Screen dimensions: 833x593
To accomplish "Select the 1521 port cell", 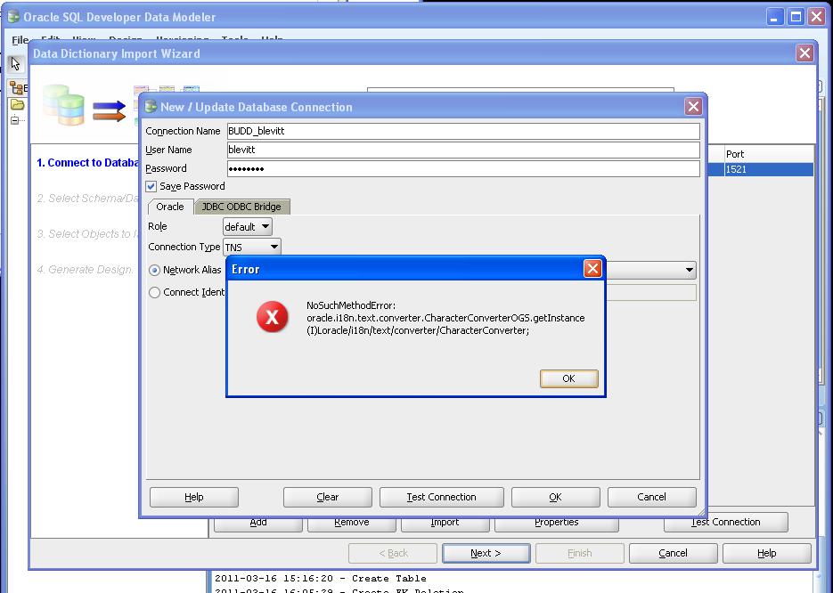I will point(769,169).
